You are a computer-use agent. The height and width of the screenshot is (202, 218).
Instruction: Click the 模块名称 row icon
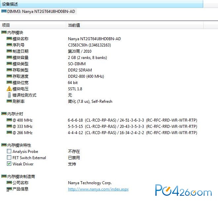pyautogui.click(x=9, y=39)
